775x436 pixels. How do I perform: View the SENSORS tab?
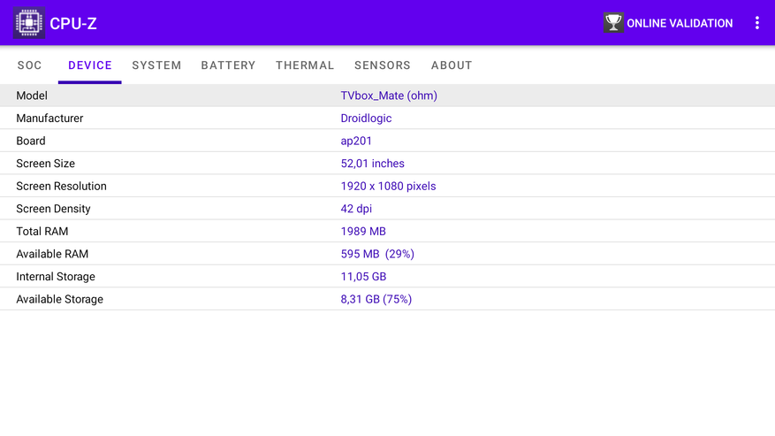(383, 65)
